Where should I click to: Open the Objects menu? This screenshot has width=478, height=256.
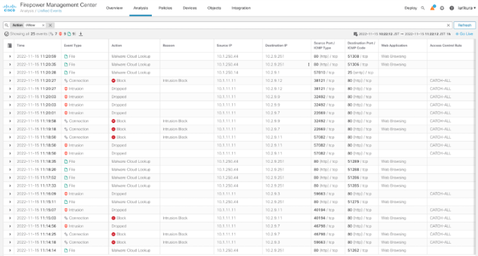pos(214,8)
